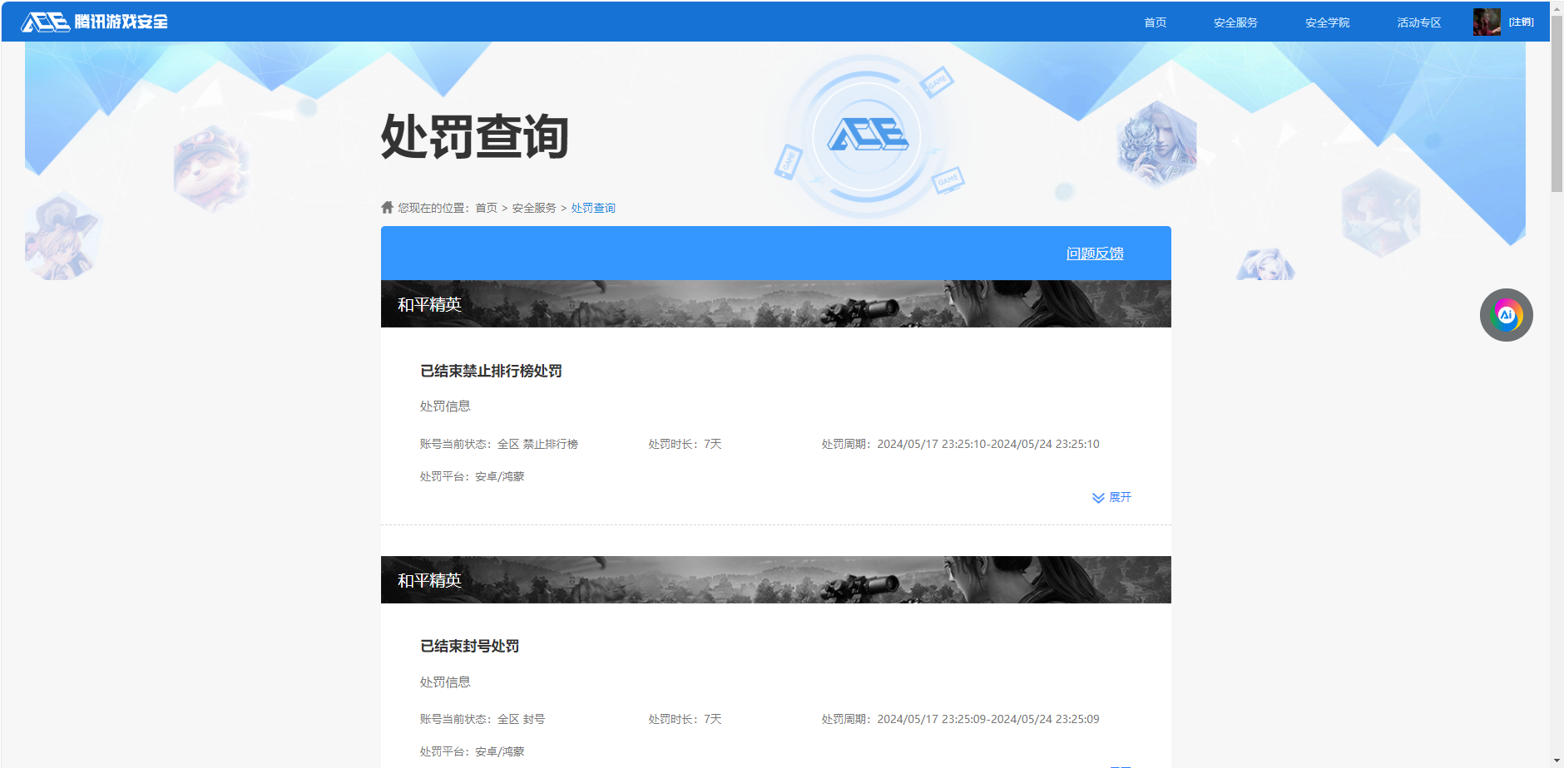
Task: Click the scrollbar down arrow at bottom right
Action: (1555, 759)
